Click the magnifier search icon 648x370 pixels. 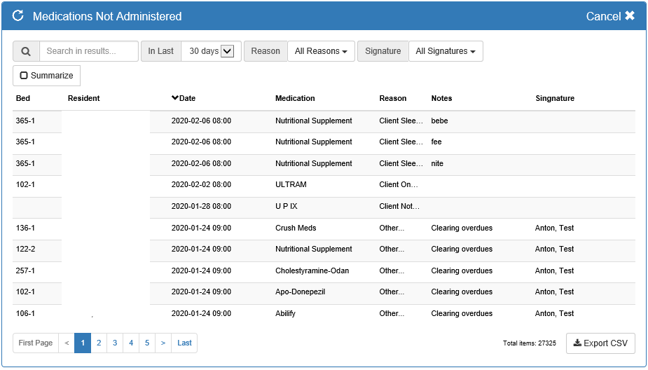pos(26,51)
